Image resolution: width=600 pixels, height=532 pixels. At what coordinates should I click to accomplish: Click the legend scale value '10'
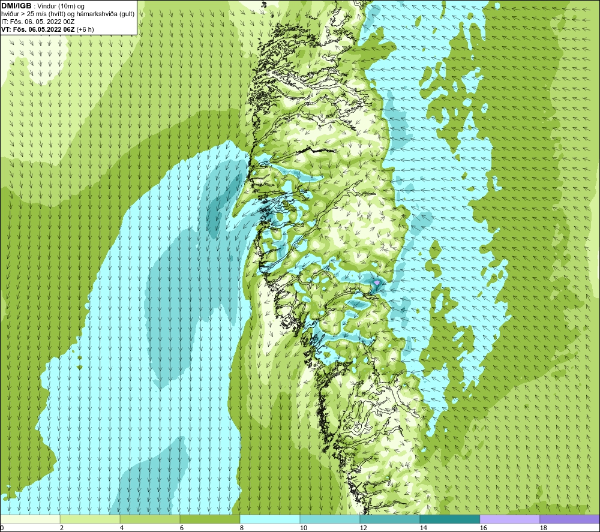tap(303, 528)
